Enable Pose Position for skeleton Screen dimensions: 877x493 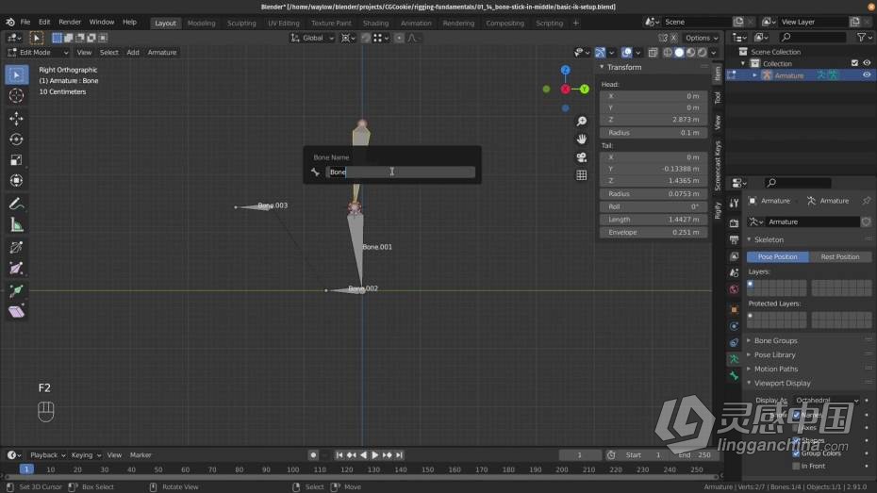pyautogui.click(x=777, y=256)
